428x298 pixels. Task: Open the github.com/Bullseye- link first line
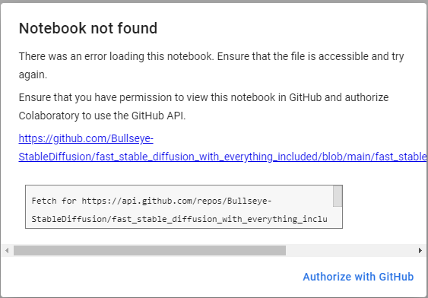[x=86, y=138]
